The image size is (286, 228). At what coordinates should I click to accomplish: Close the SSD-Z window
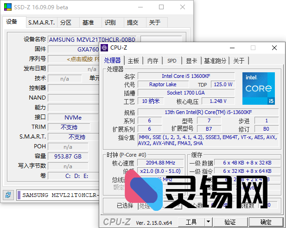click(183, 7)
